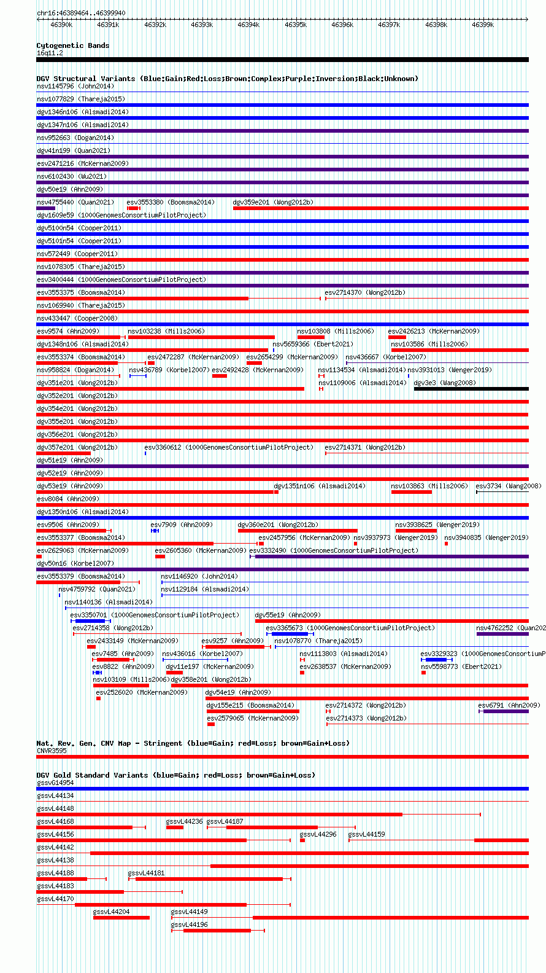Click the DGV Structural Variants track title
Image resolution: width=546 pixels, height=973 pixels.
[227, 79]
